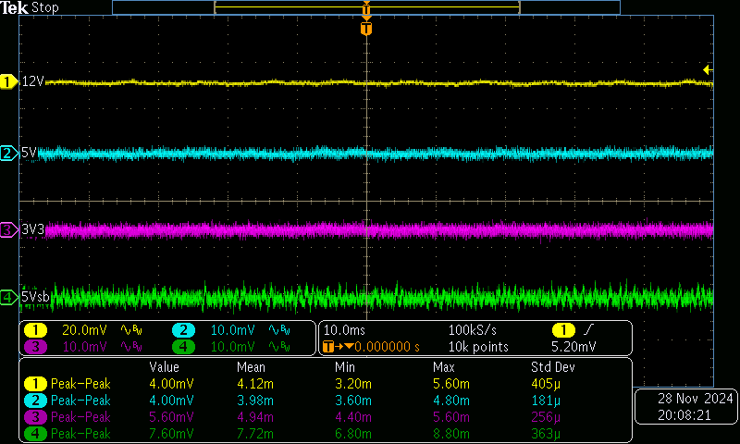Click the channel 3 ground marker for 3V3
The image size is (740, 444).
(9, 230)
